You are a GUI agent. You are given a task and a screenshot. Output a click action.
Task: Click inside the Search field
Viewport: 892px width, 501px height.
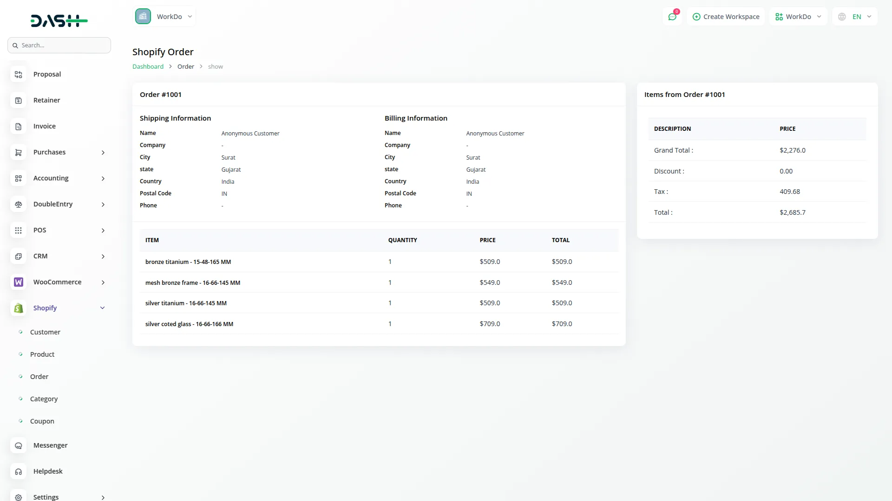click(59, 45)
